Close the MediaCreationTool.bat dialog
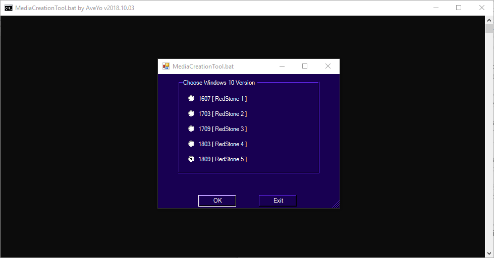 coord(328,66)
